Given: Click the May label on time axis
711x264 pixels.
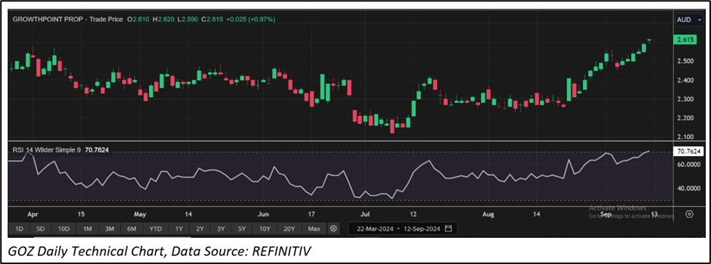Looking at the screenshot, I should point(140,213).
